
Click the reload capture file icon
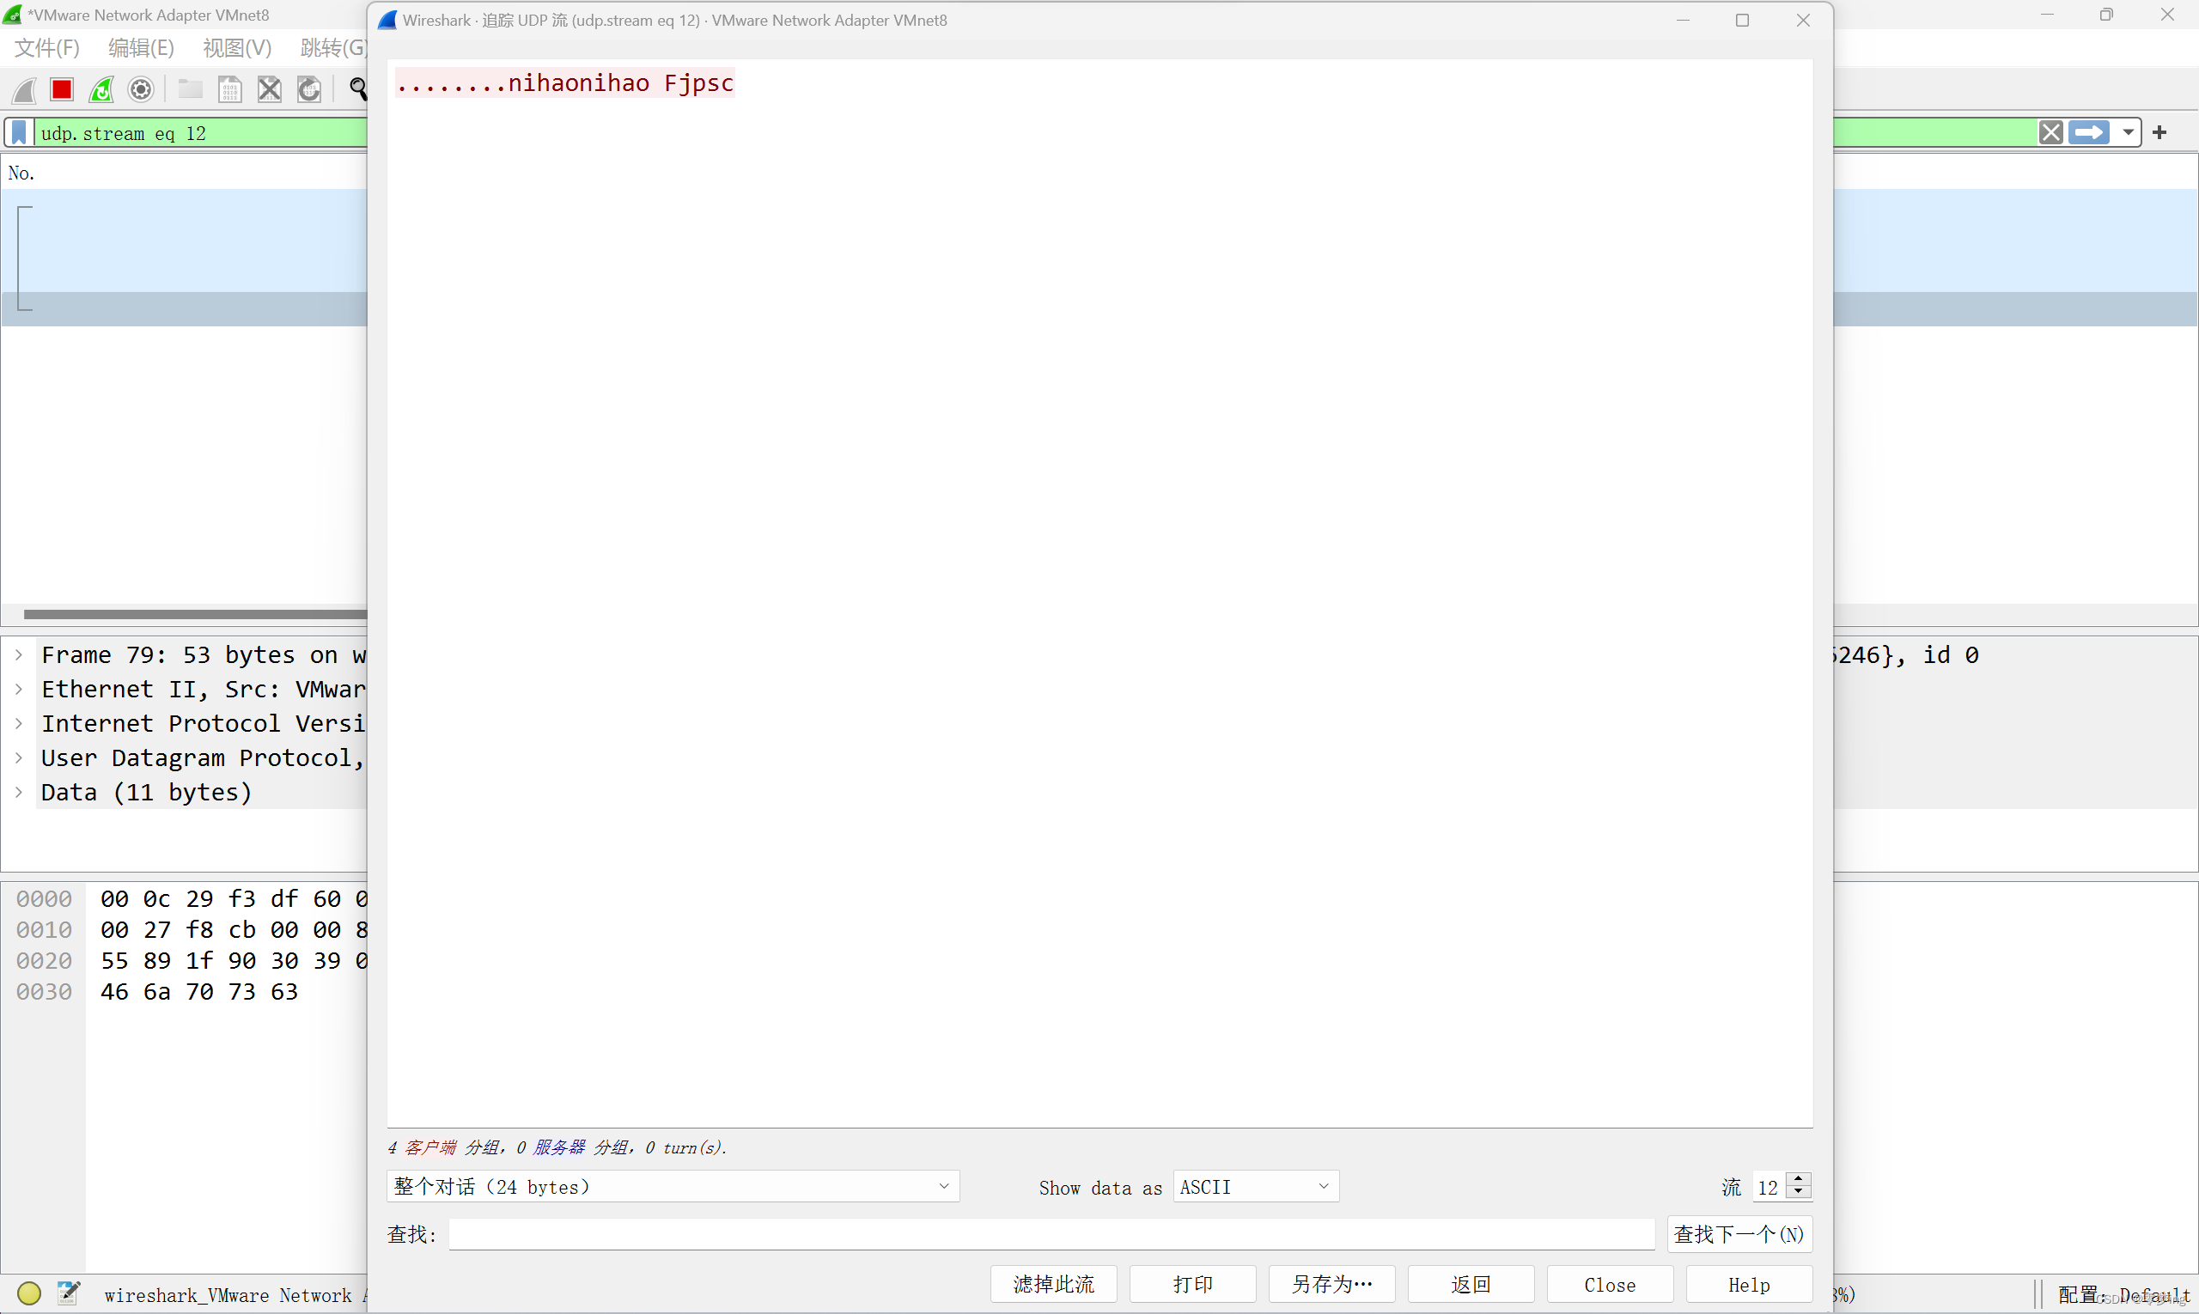pos(309,89)
